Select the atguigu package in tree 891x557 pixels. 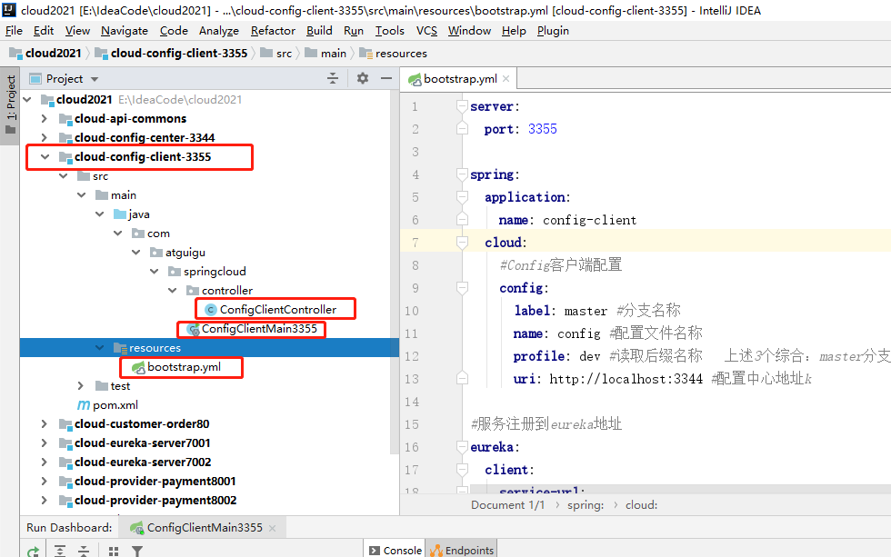[x=185, y=252]
